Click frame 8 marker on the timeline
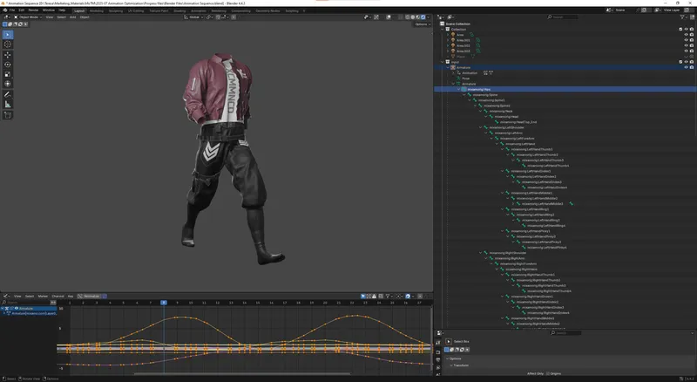 164,303
